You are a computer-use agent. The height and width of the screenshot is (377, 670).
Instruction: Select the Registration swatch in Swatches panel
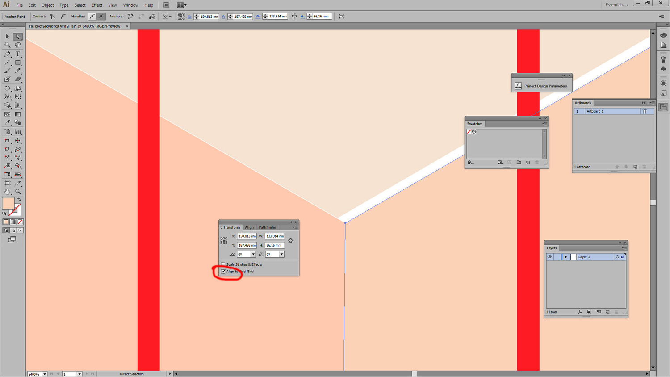pyautogui.click(x=474, y=131)
